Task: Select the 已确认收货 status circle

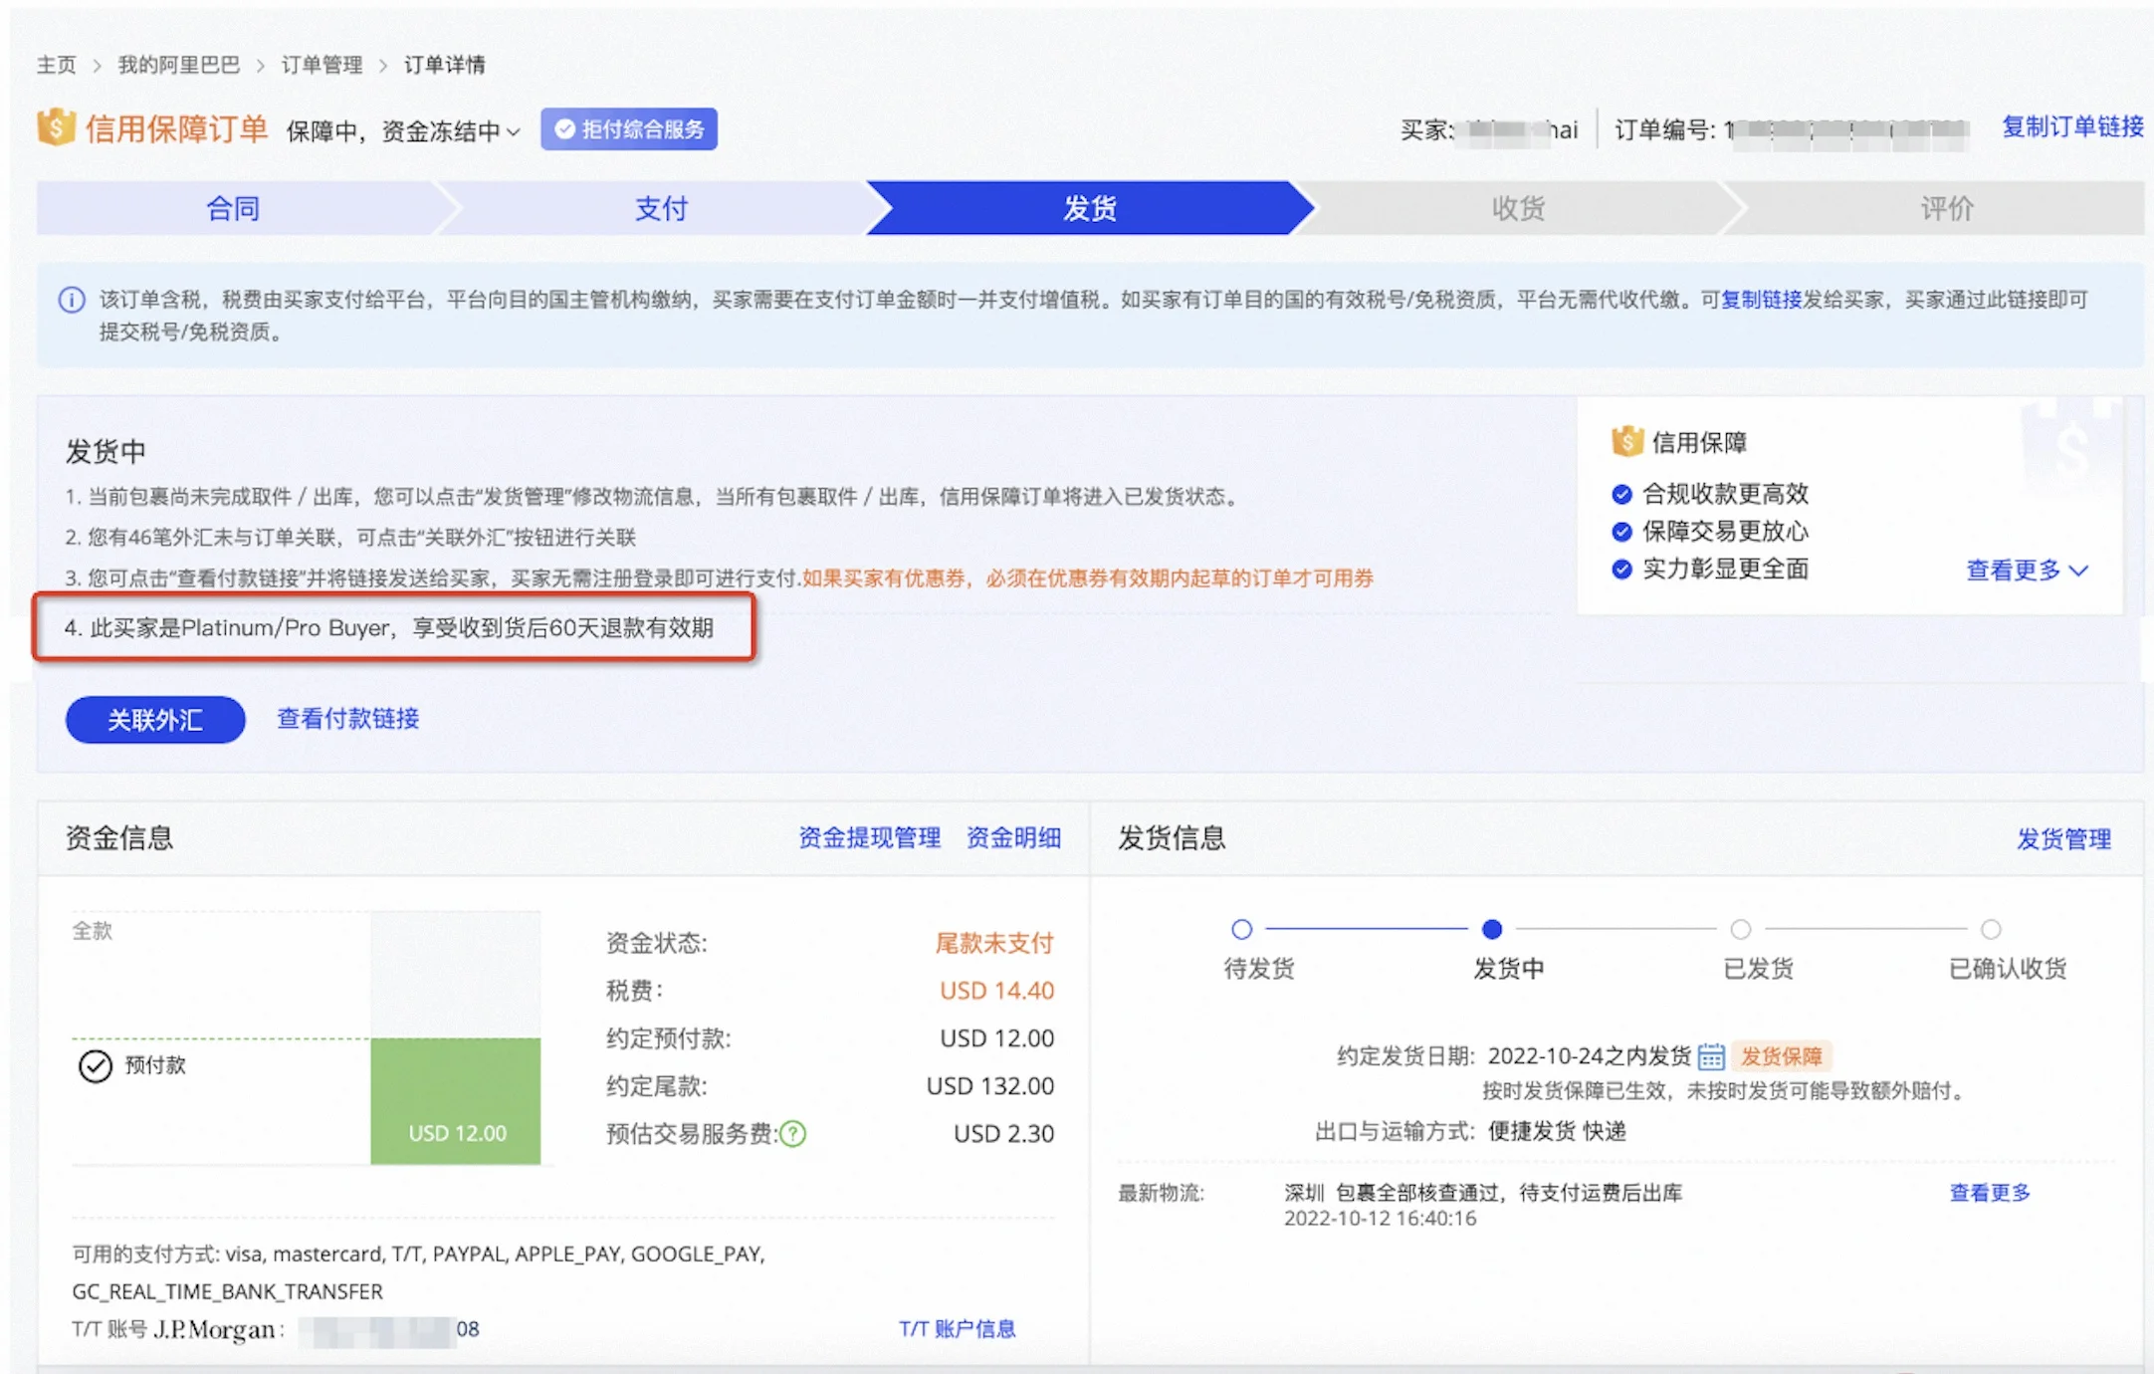Action: pyautogui.click(x=1990, y=930)
